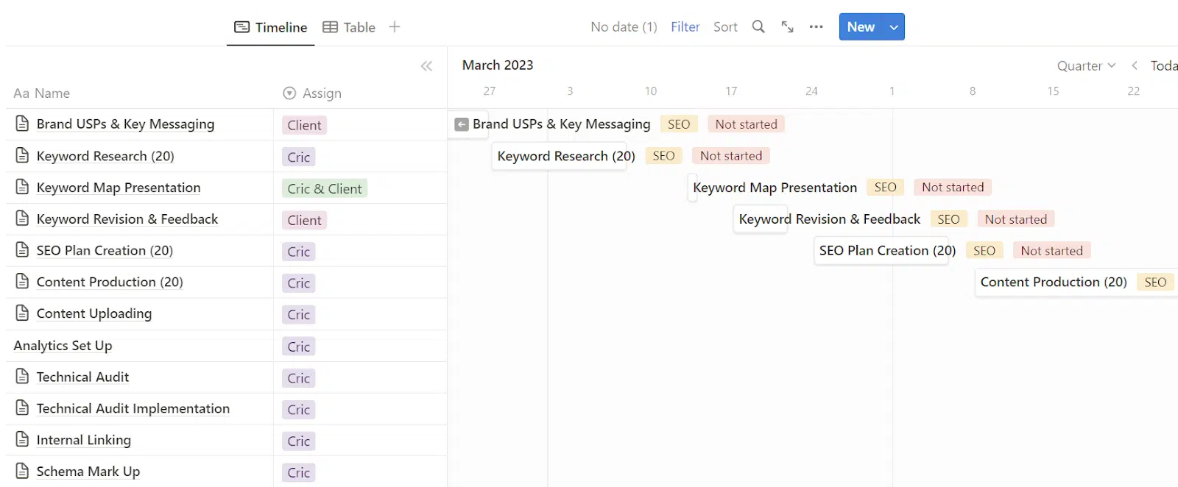Show the No date (1) items
1178x487 pixels.
point(624,27)
